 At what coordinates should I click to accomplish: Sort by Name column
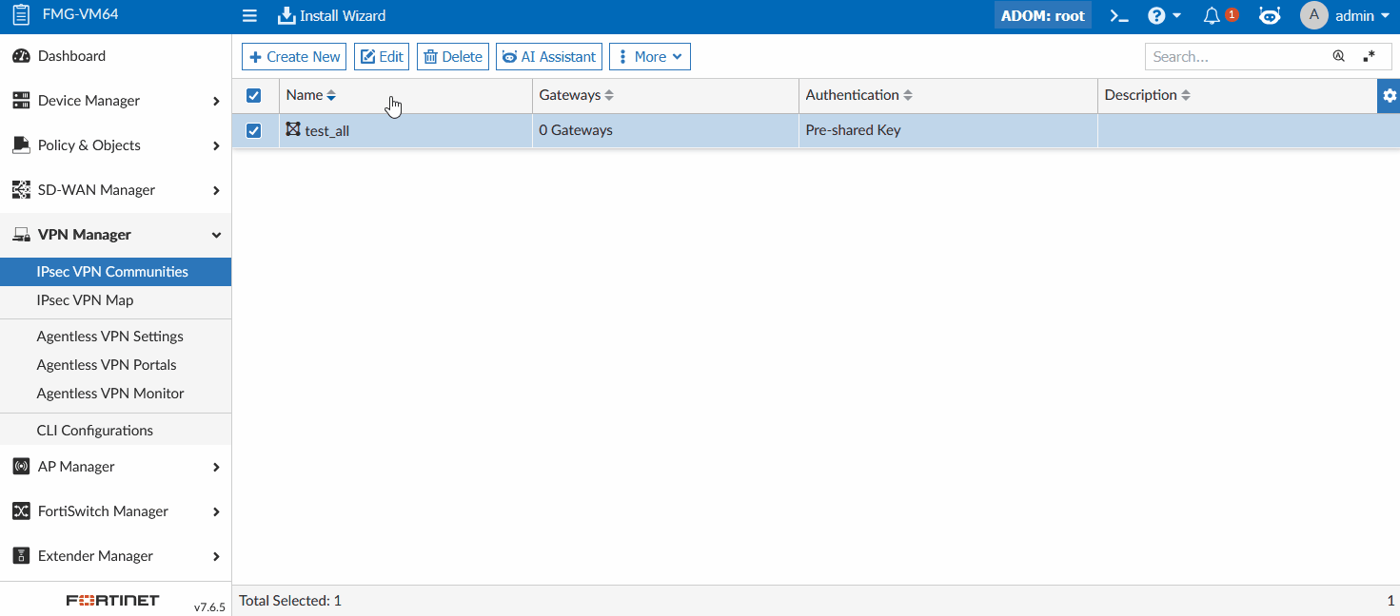coord(311,96)
